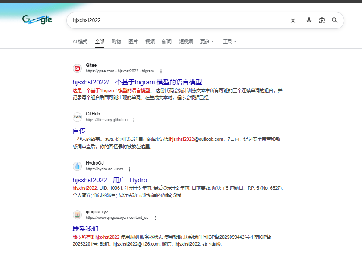362x259 pixels.
Task: Click the qingxie.xyz site favicon
Action: (77, 215)
